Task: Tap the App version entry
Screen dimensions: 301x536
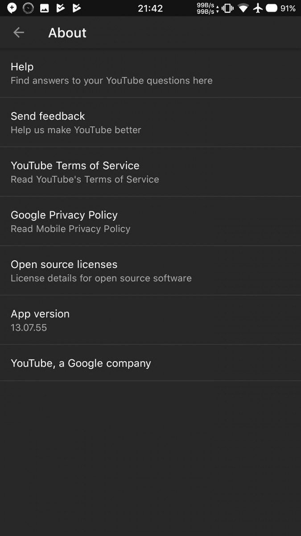Action: pyautogui.click(x=150, y=320)
